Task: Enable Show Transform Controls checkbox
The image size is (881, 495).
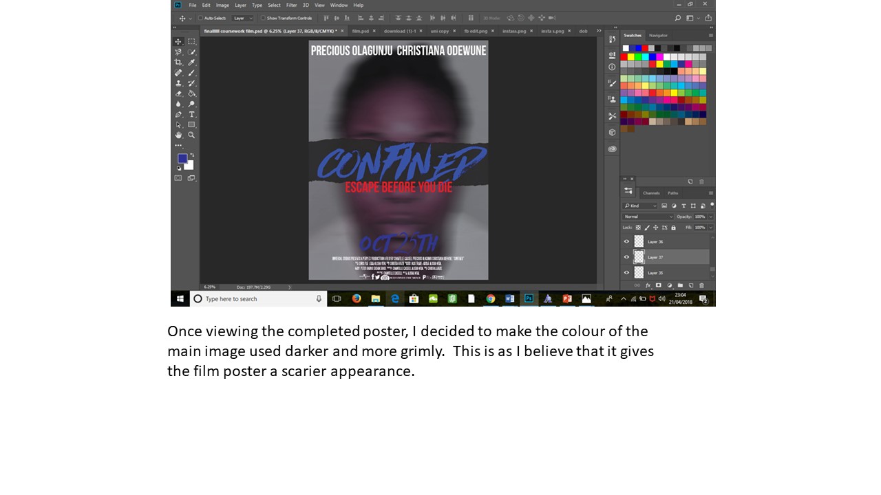Action: point(263,18)
